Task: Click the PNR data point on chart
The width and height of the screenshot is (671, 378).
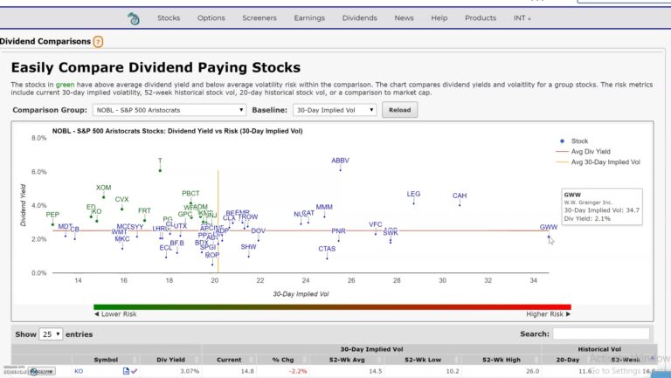Action: (338, 241)
